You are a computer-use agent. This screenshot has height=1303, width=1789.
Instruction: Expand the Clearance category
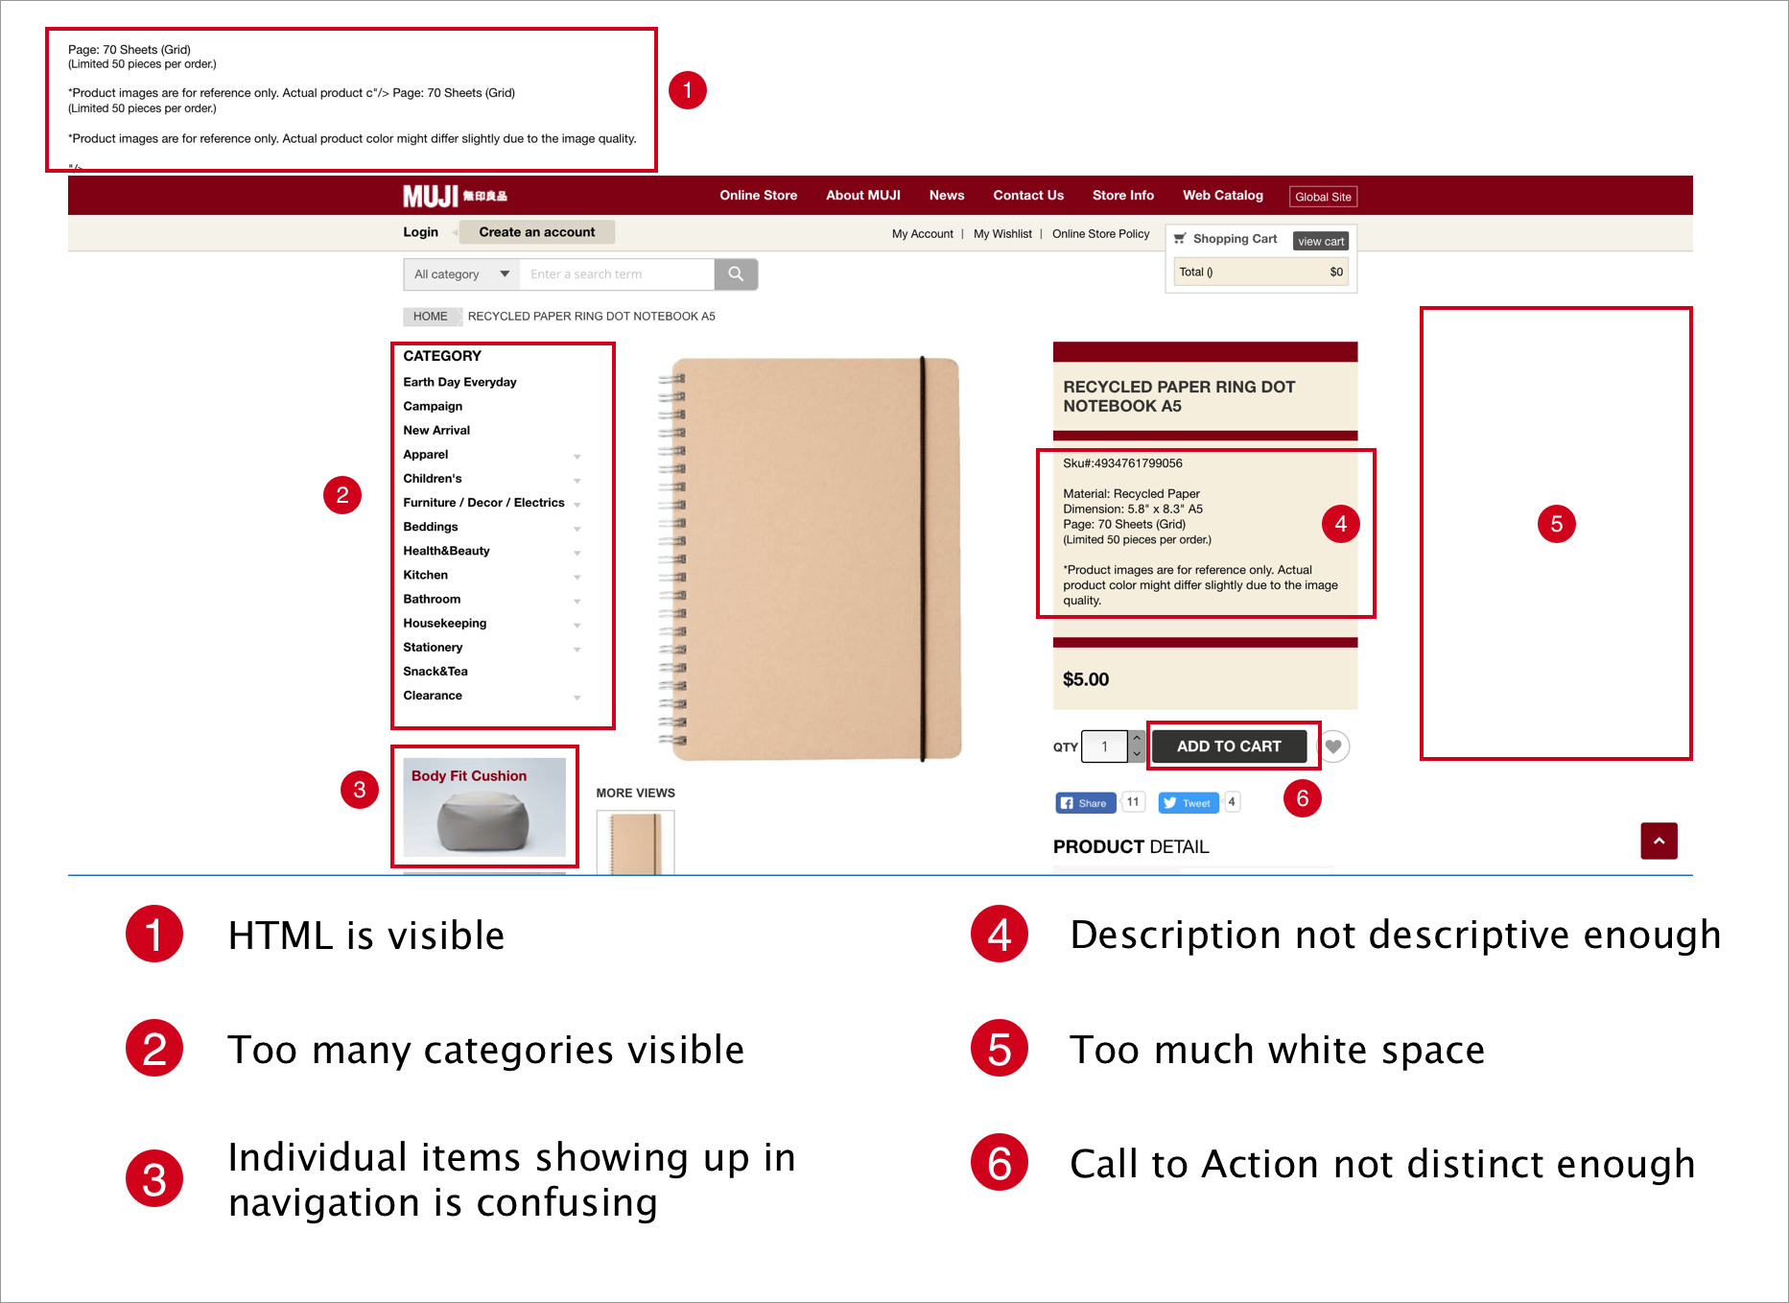click(577, 698)
